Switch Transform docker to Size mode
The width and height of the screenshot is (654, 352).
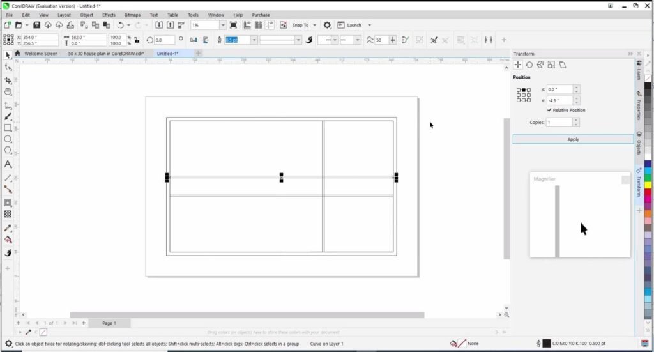(x=551, y=65)
